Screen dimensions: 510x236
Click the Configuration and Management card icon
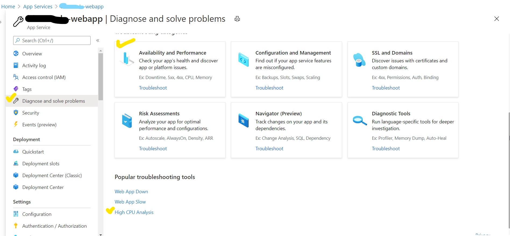coord(244,60)
